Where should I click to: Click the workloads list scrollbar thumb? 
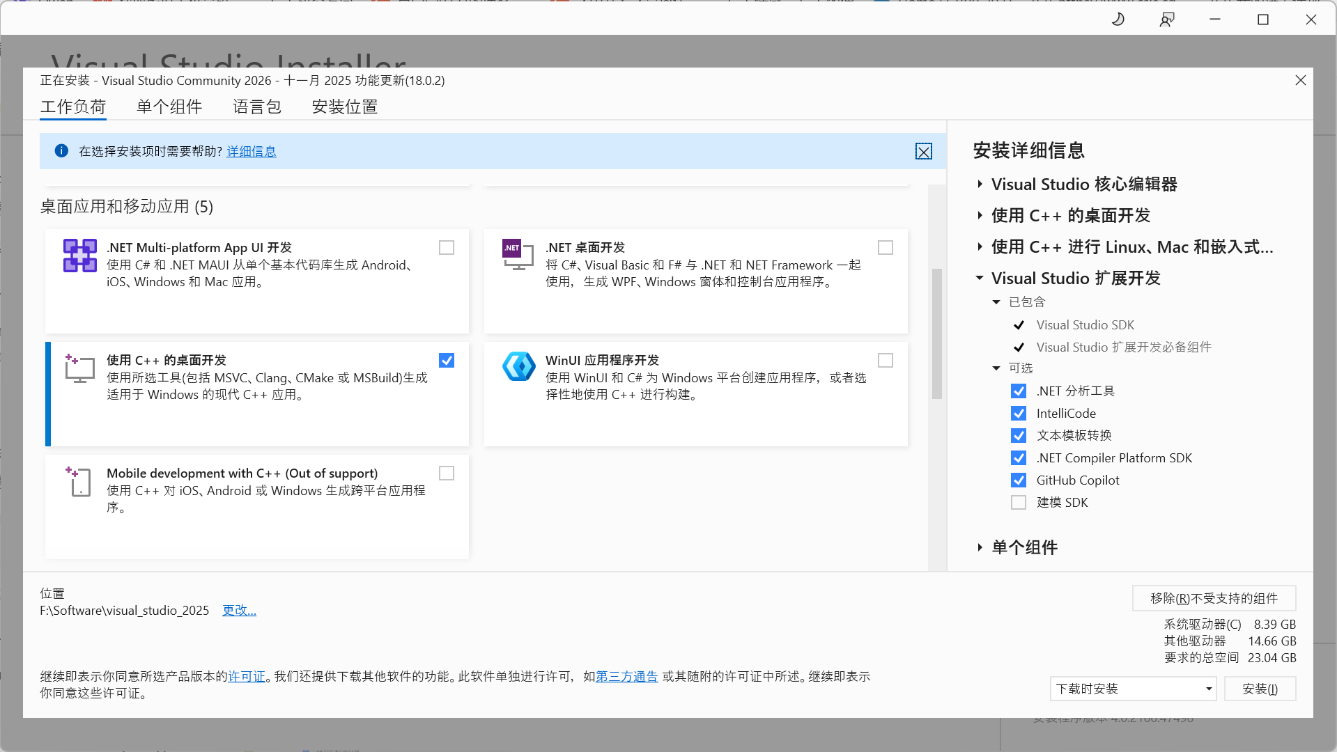click(x=937, y=334)
